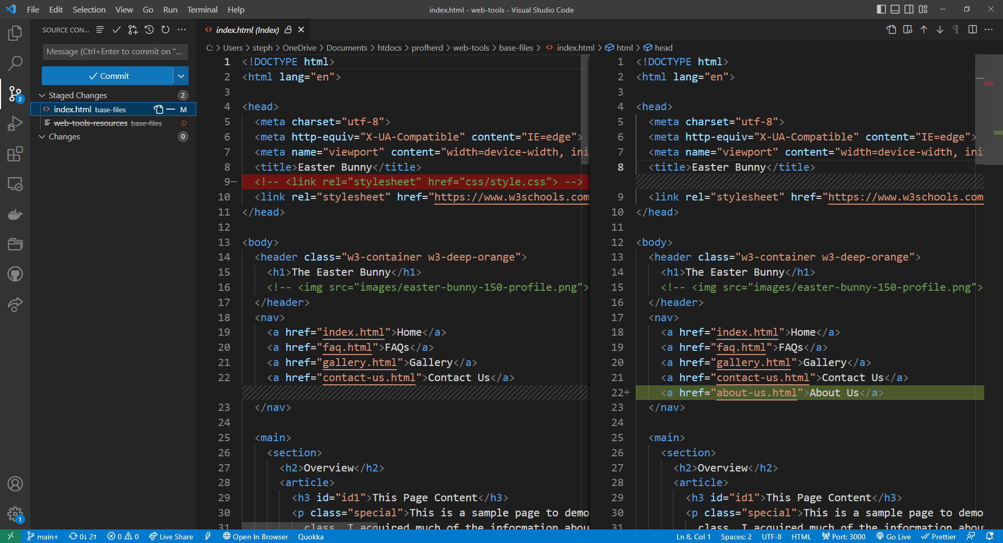Click Open In Browser in status bar

pos(255,536)
